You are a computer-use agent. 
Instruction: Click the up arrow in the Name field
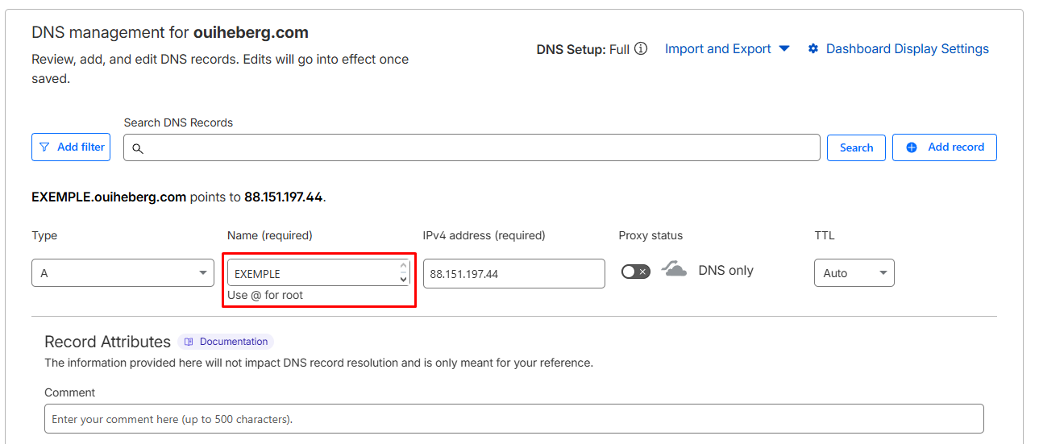(403, 267)
